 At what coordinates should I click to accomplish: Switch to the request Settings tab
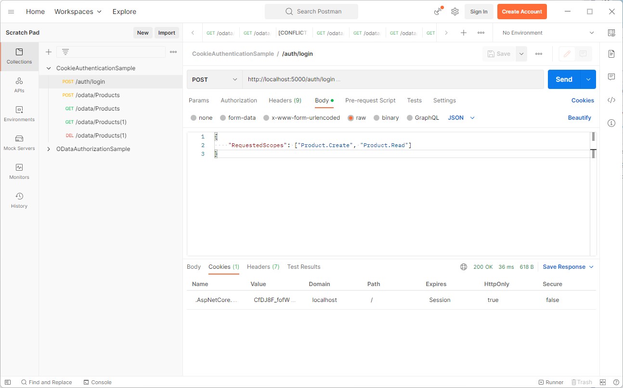click(444, 100)
